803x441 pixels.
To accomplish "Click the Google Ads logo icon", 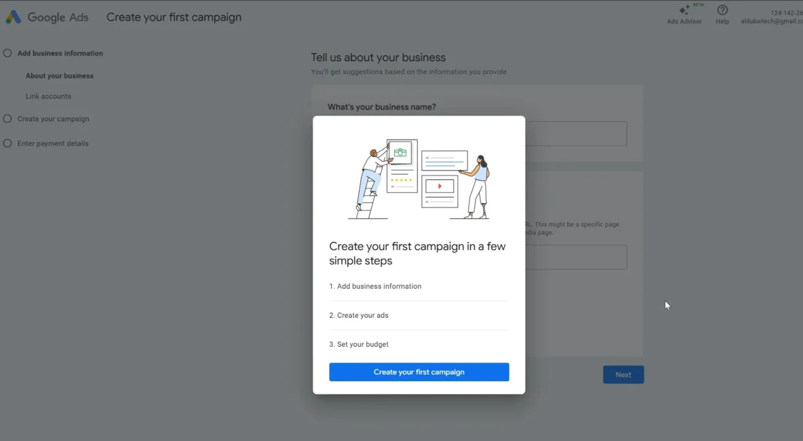I will click(x=13, y=17).
